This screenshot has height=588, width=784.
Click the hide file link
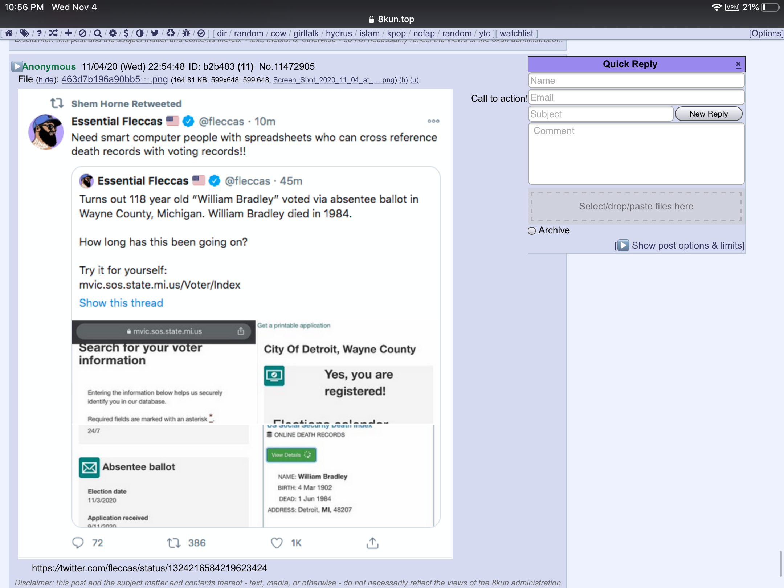46,80
